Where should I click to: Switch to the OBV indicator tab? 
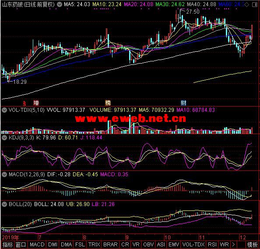point(148,245)
